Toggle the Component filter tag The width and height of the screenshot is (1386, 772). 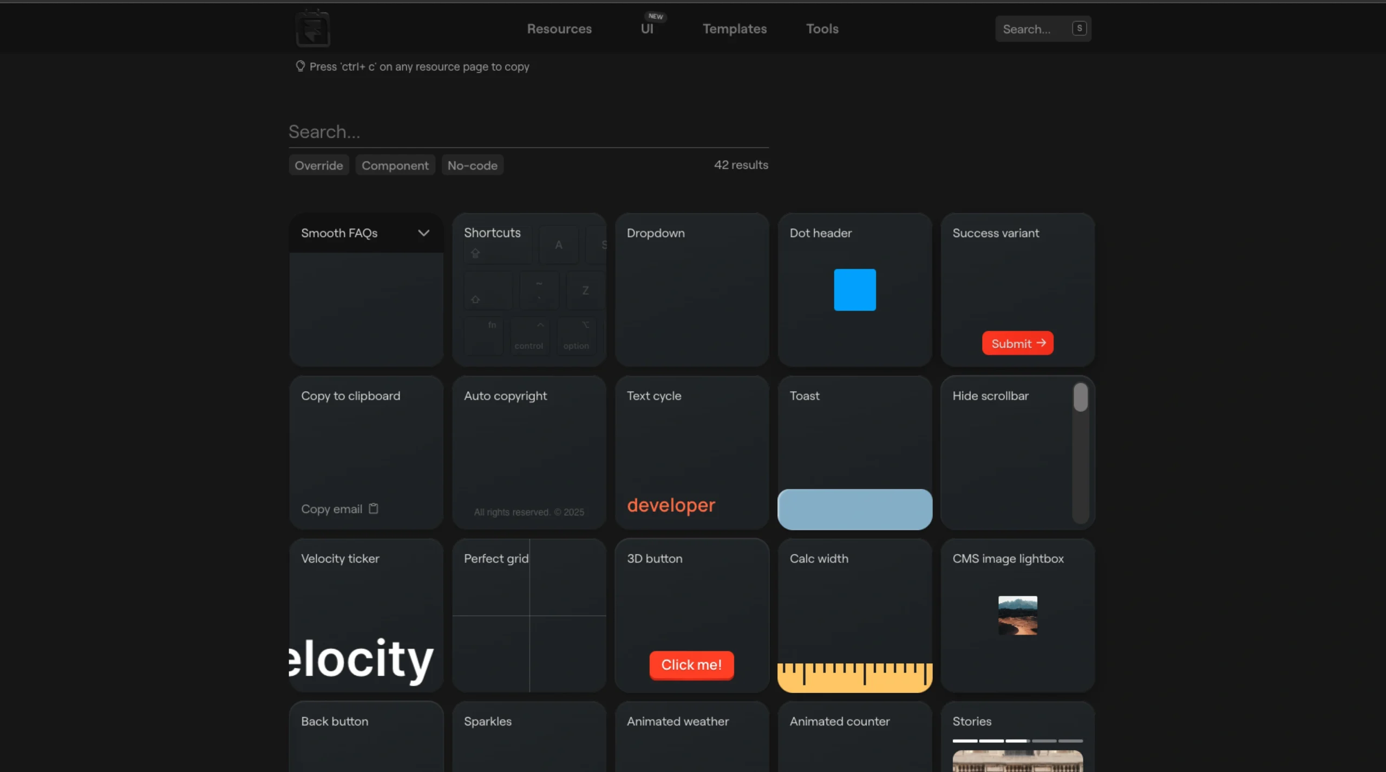(x=395, y=166)
